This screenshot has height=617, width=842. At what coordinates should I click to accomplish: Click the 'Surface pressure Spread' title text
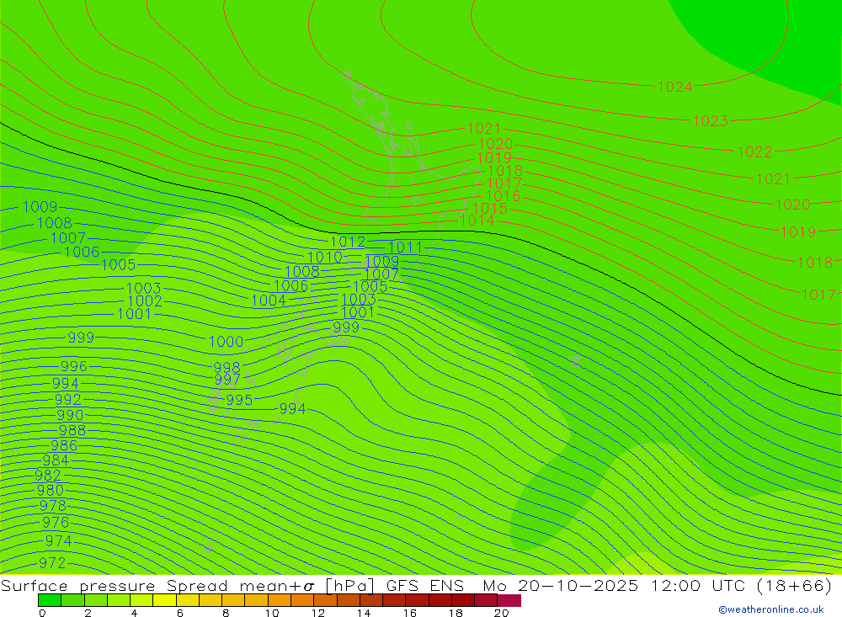tap(115, 585)
